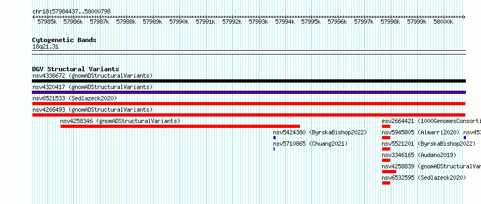Viewport: 481px width, 204px height.
Task: Click the 57986k ruler tick label
Action: click(x=73, y=22)
